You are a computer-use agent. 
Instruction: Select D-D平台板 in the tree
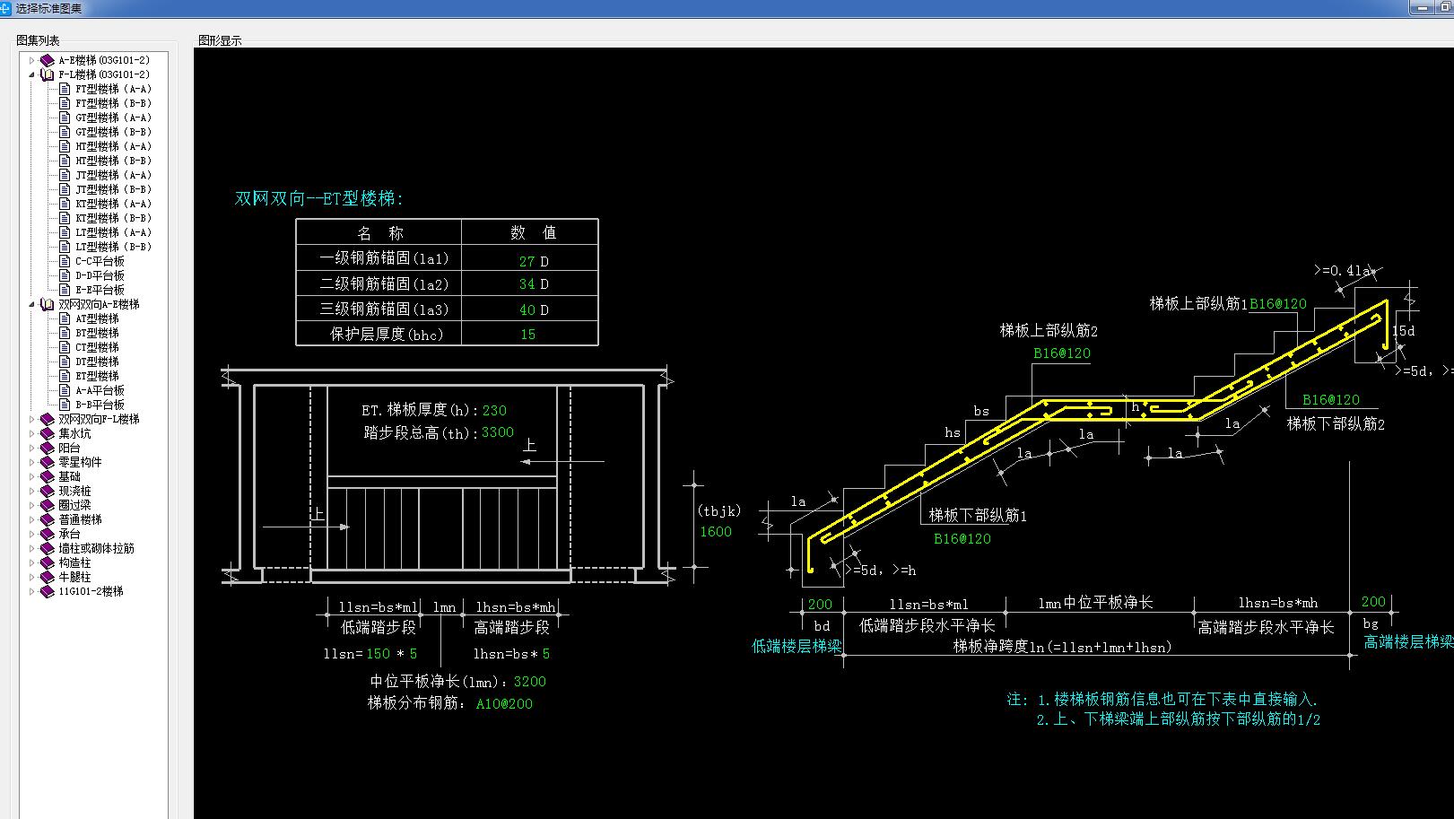pos(100,275)
